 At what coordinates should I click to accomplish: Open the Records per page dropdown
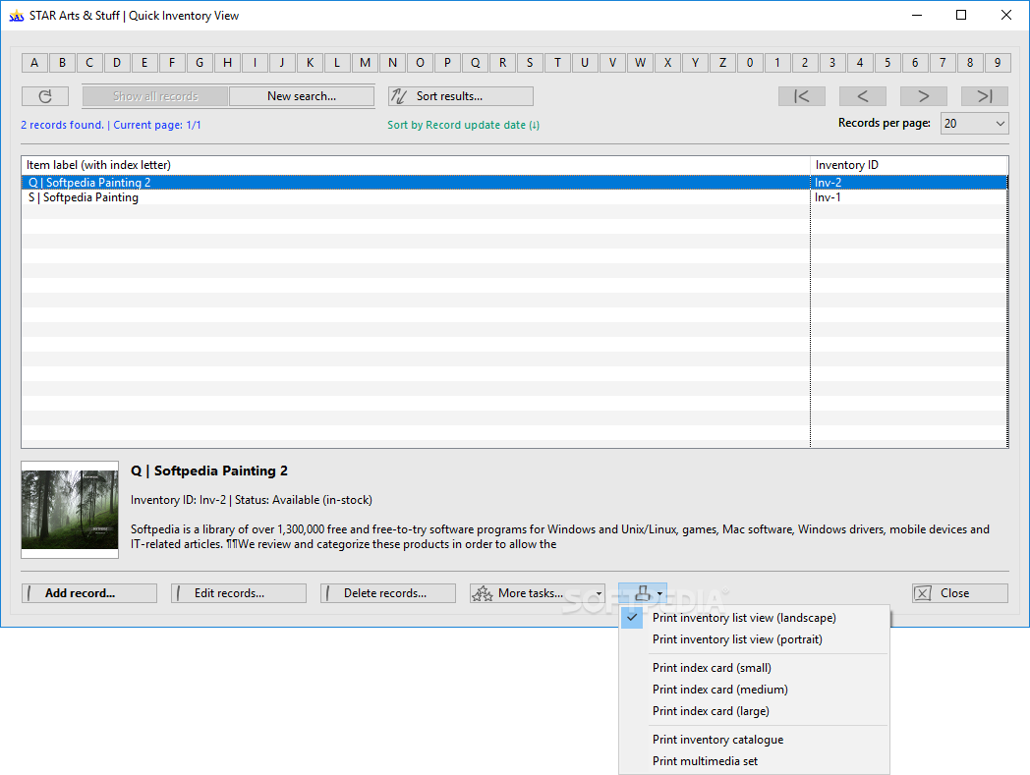pos(975,124)
